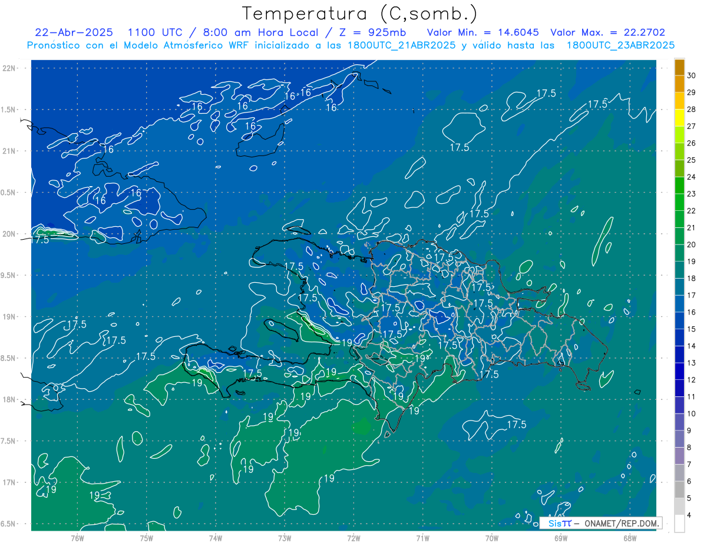Click the gray swatch between colorbar 5 and 6
707x546 pixels.
coord(679,490)
